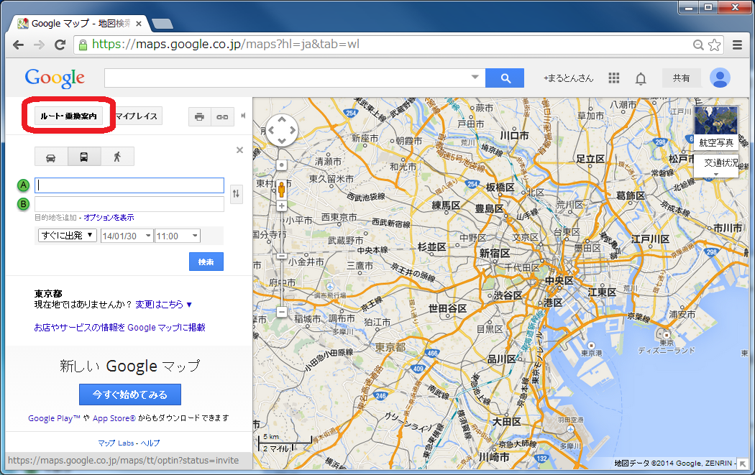Open the ヘルプ link
Screen dimensions: 755x475
tap(150, 443)
